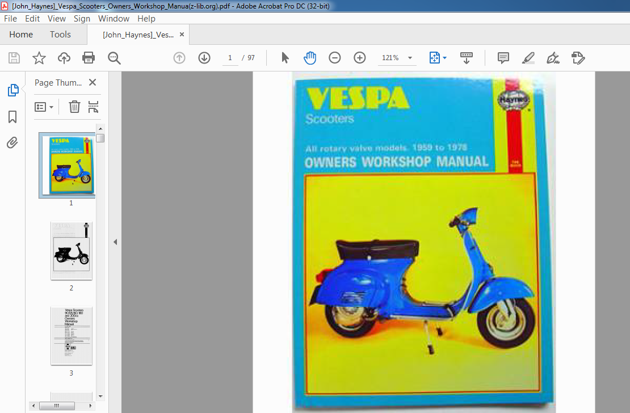Click the scrolling mode keyboard icon

466,58
